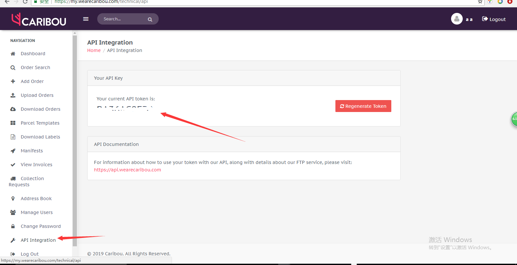
Task: Click the sidebar scrollbar up arrow
Action: click(x=75, y=33)
